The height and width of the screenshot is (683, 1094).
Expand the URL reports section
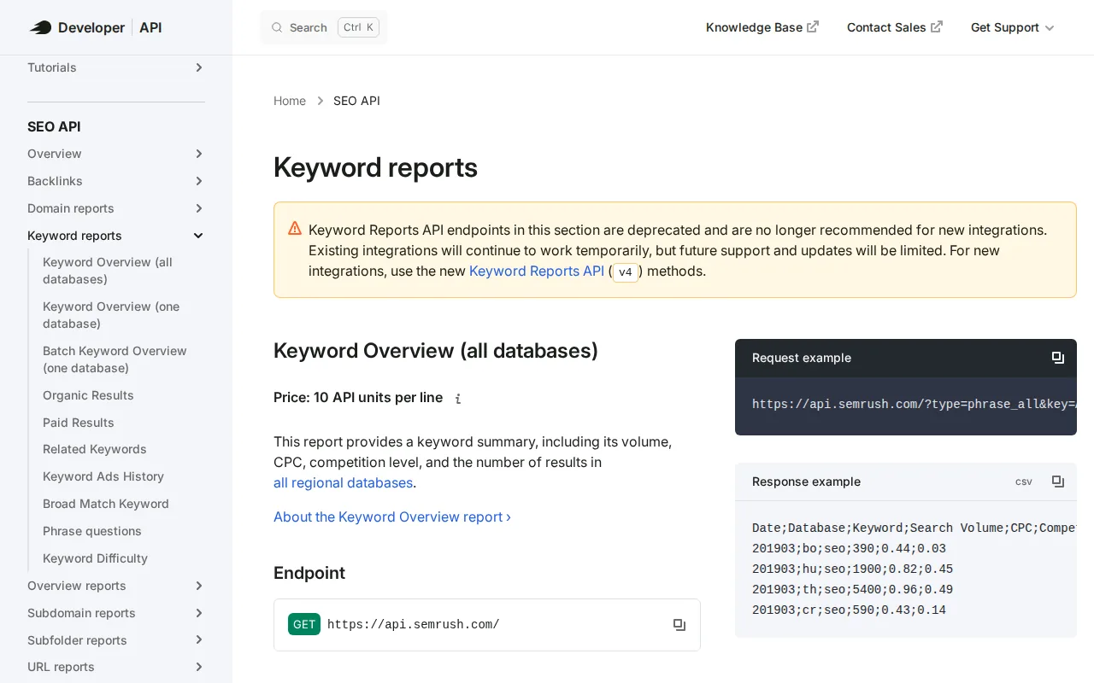coord(198,667)
